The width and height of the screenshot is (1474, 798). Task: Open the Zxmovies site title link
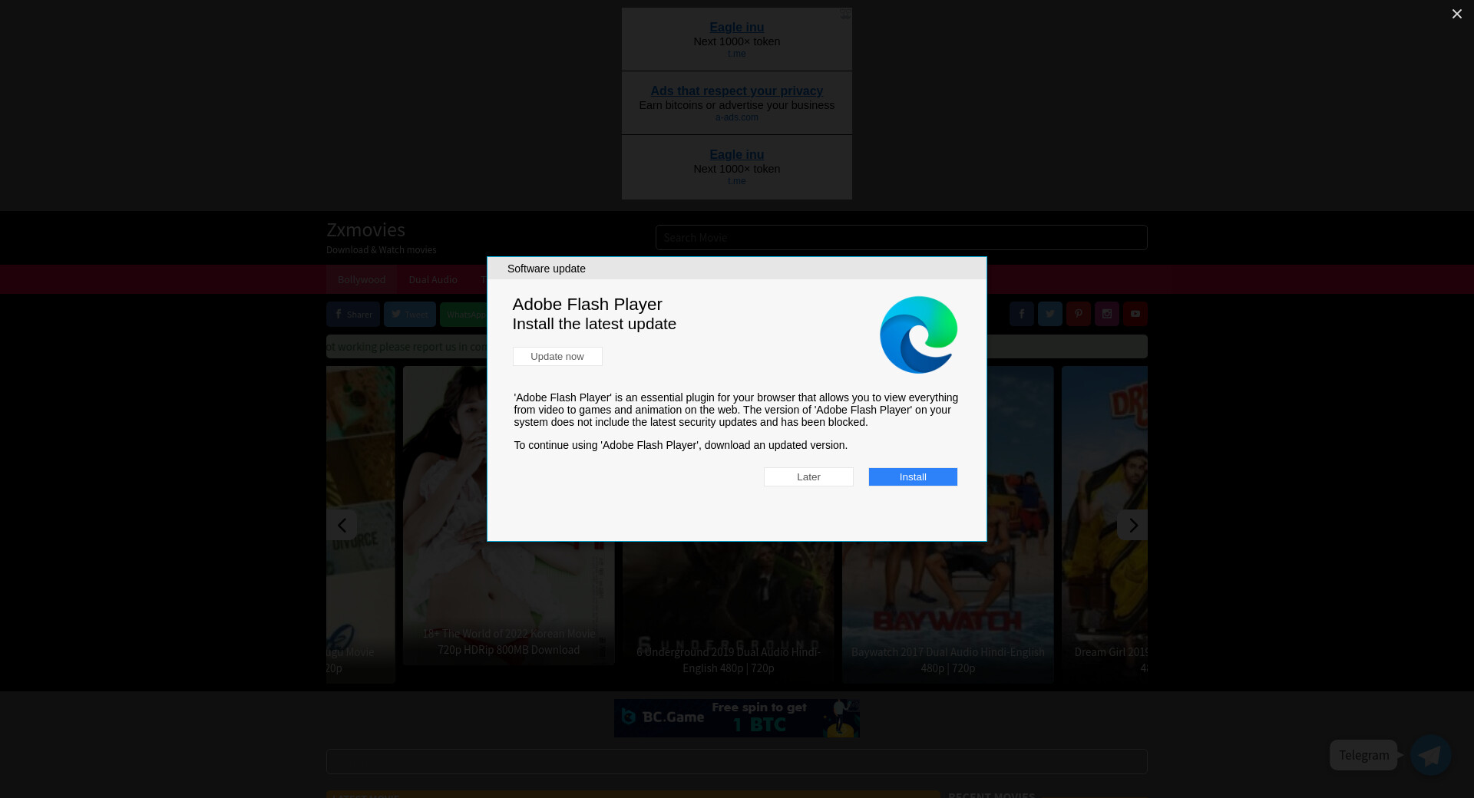click(365, 229)
